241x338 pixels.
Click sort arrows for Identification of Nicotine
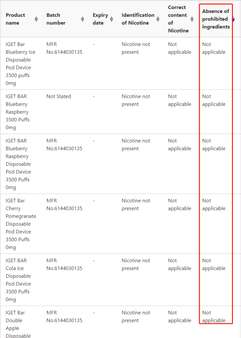[x=158, y=19]
